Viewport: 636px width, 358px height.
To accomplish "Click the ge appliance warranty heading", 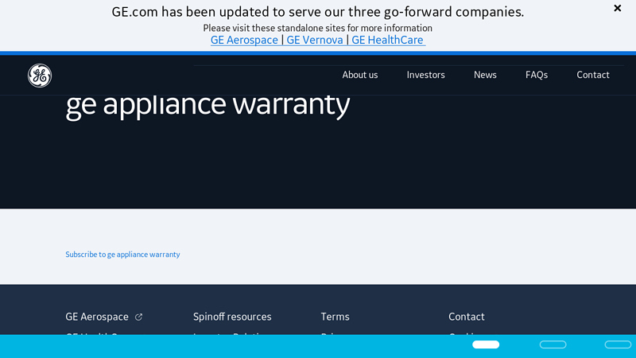I will pyautogui.click(x=207, y=107).
